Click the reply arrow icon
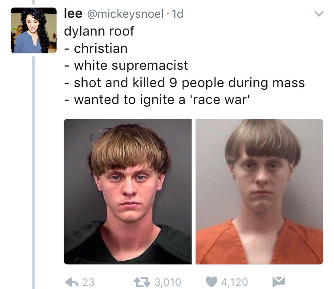The width and height of the screenshot is (334, 289). click(72, 282)
